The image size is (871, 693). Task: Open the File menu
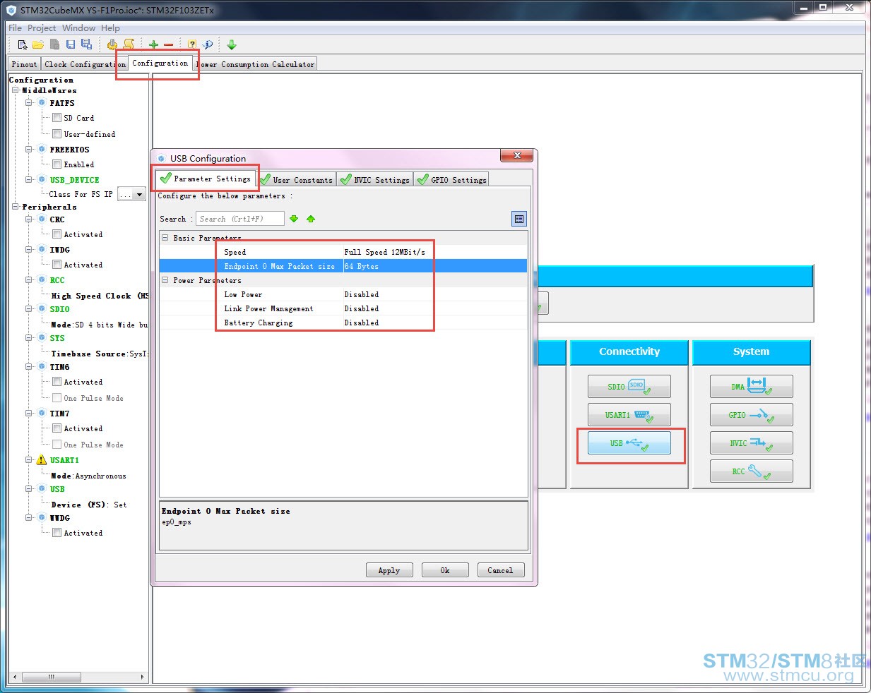[15, 28]
